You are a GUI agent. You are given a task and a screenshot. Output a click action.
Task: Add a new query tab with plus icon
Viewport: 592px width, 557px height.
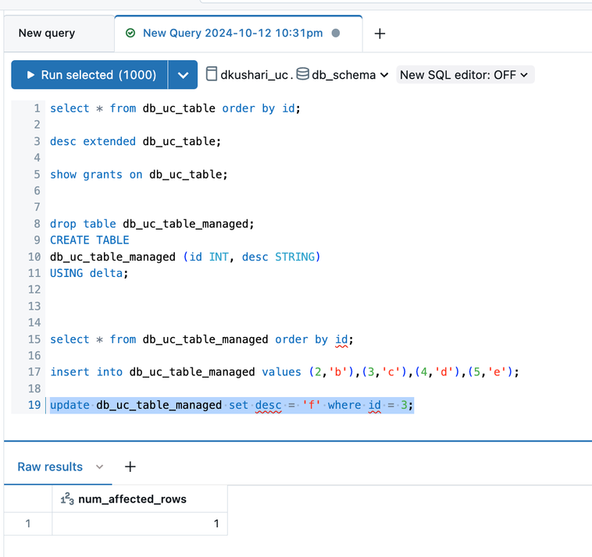tap(380, 34)
